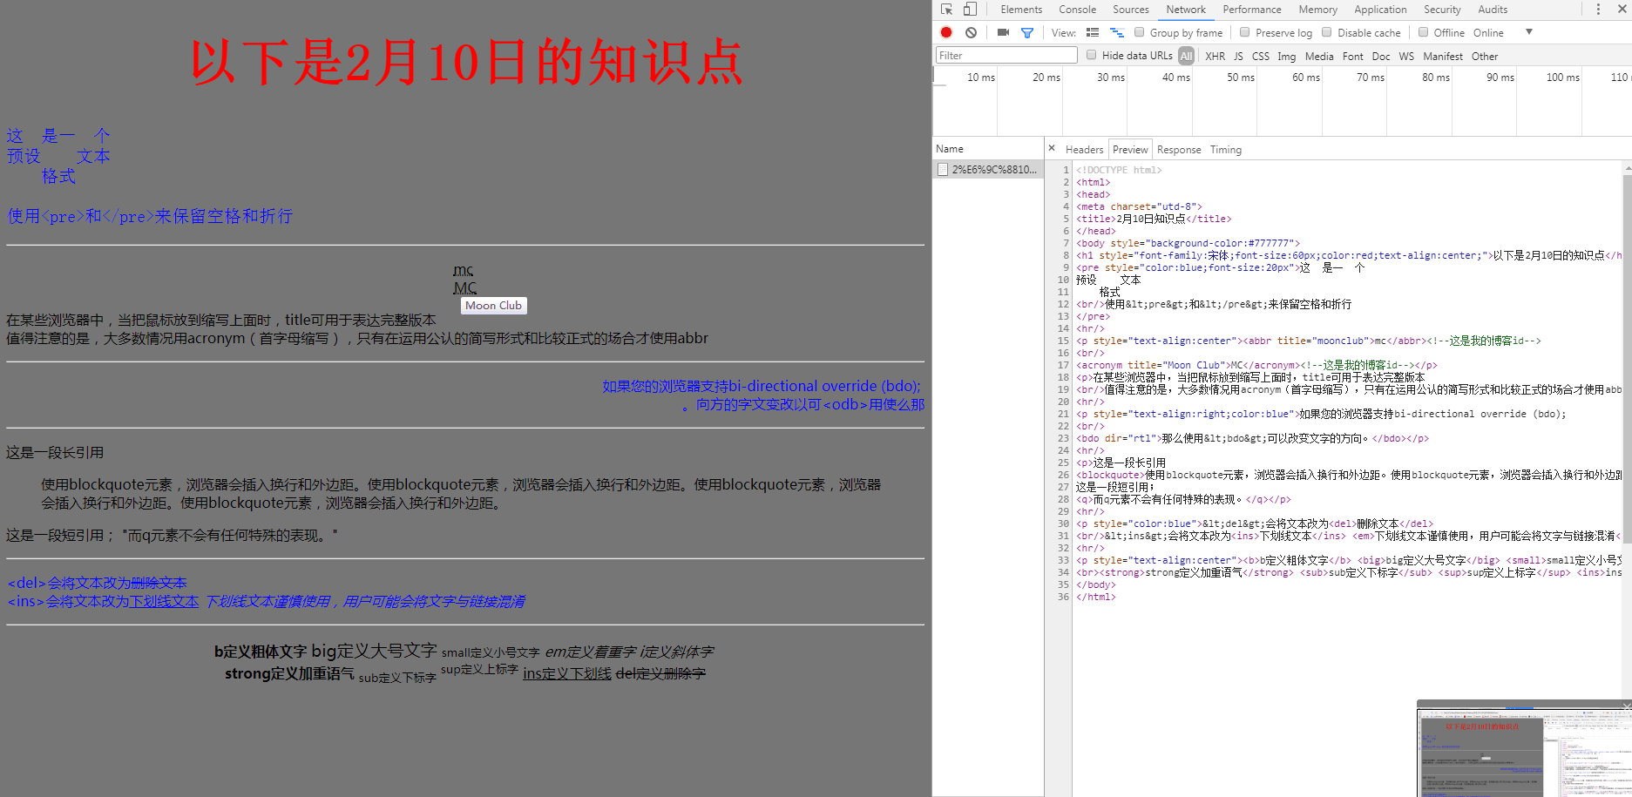The width and height of the screenshot is (1632, 797).
Task: Filter requests by WS
Action: click(x=1406, y=56)
